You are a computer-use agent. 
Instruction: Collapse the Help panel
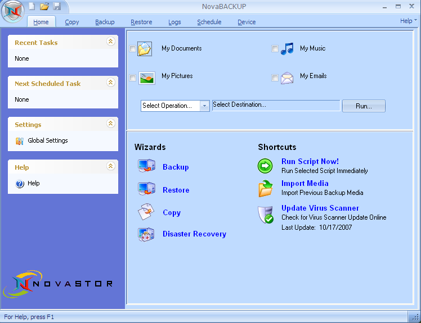pyautogui.click(x=111, y=166)
